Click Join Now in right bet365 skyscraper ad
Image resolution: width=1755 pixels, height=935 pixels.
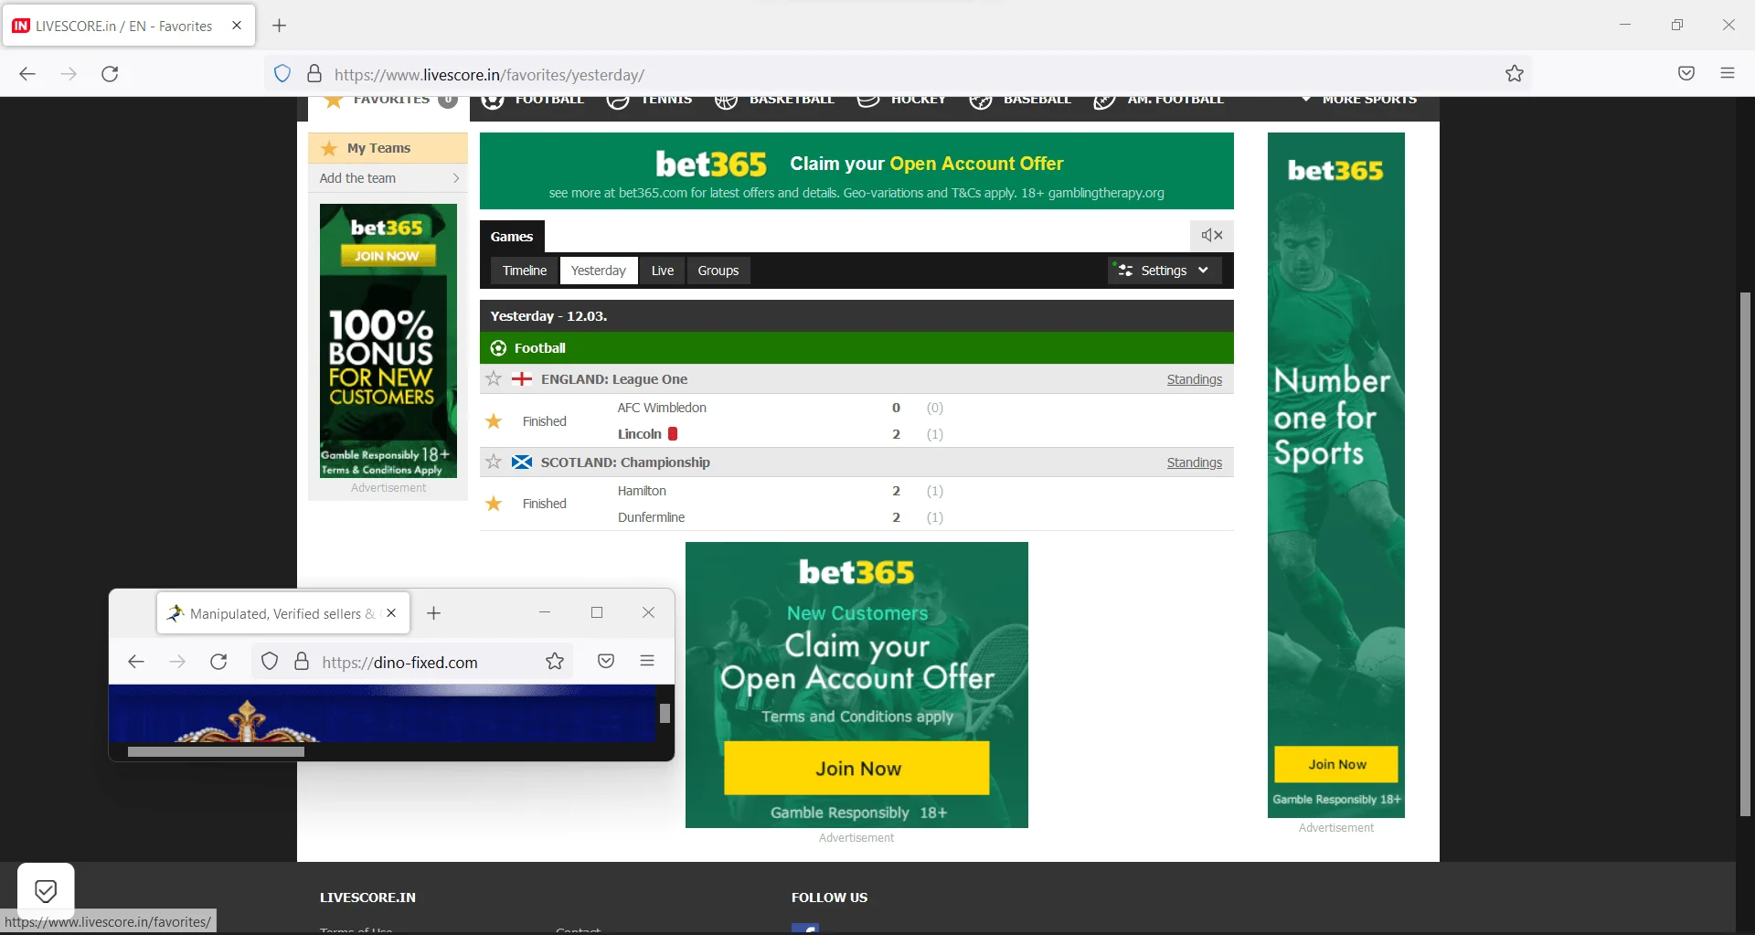[x=1336, y=764]
